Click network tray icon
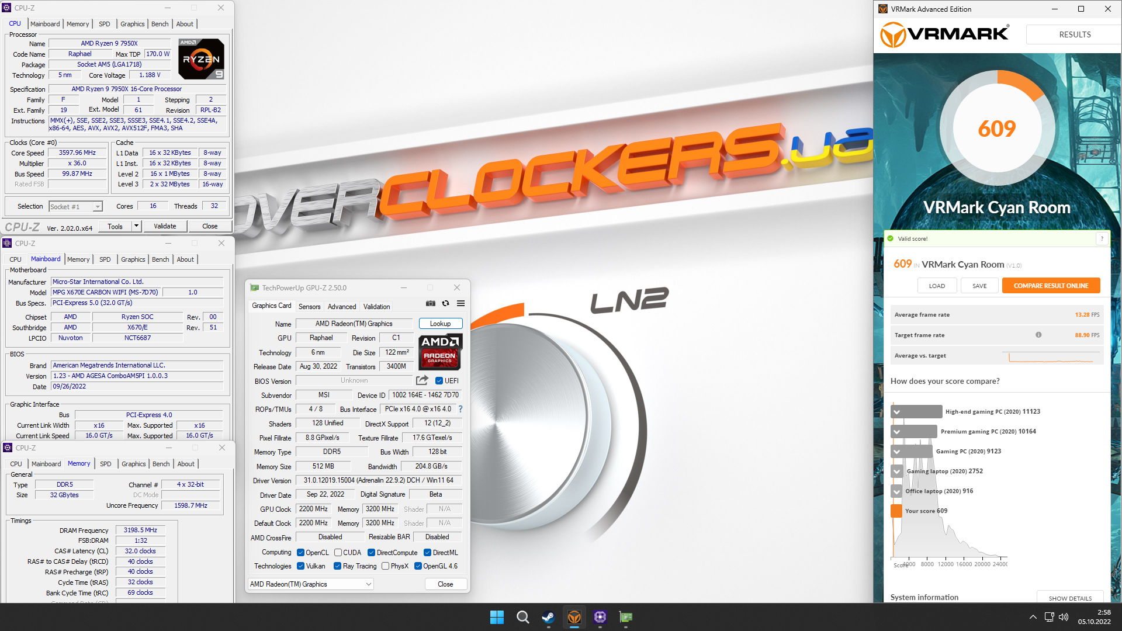This screenshot has width=1122, height=631. pyautogui.click(x=1049, y=617)
